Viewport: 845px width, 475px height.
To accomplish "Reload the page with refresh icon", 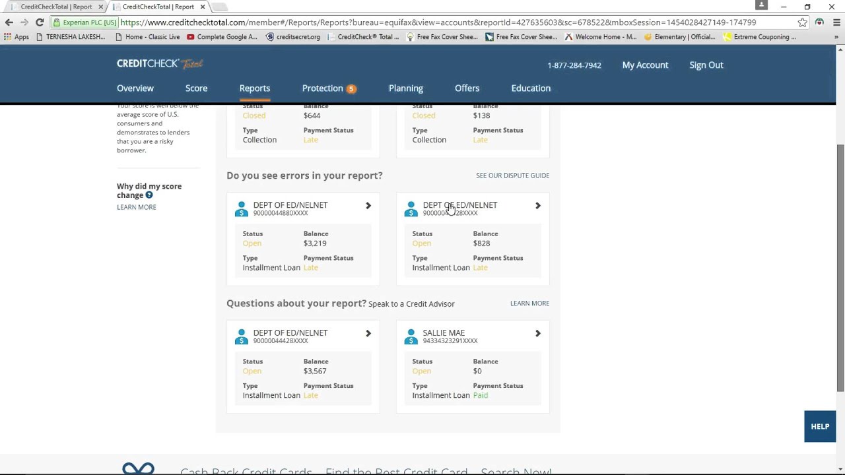I will coord(40,22).
